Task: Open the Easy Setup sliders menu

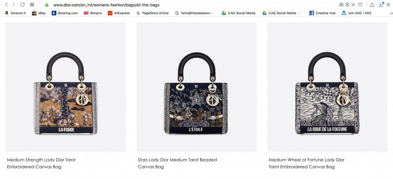Action: click(x=389, y=5)
